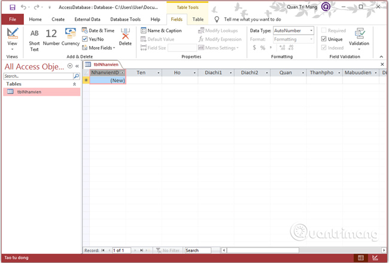Switch to the Create tab
389x263 pixels.
click(58, 19)
